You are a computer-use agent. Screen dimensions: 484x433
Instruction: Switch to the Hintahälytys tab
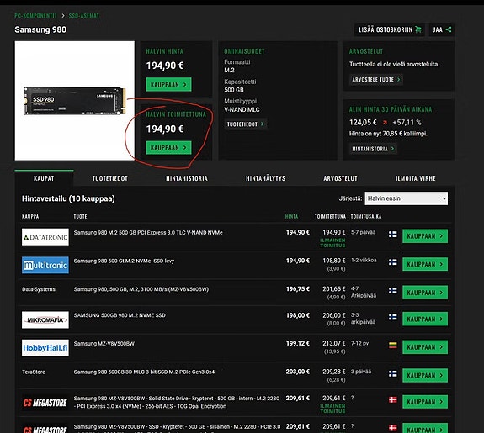tap(265, 178)
